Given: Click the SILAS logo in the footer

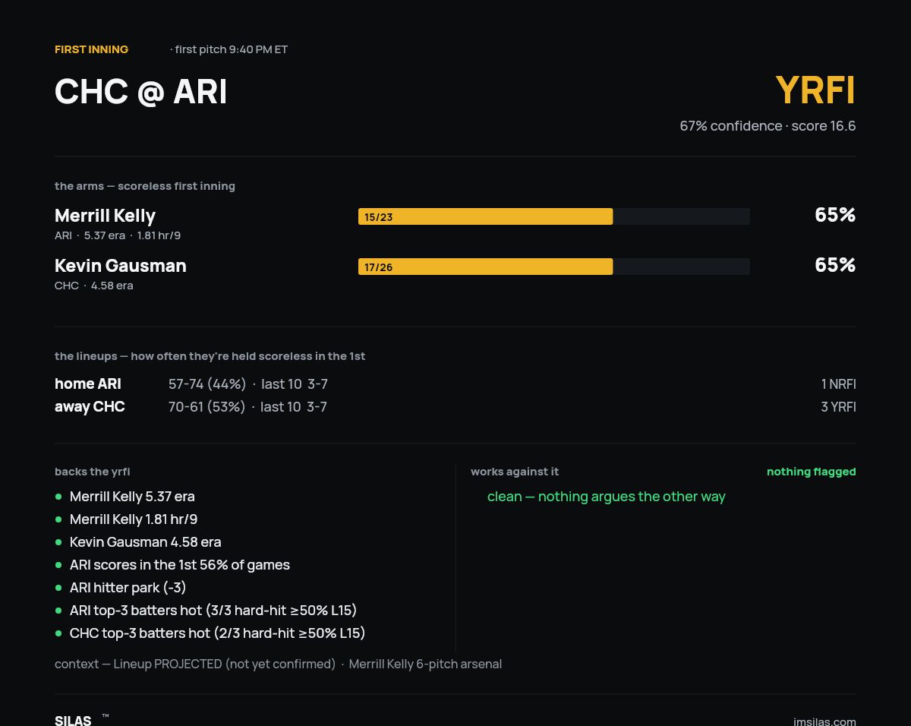Looking at the screenshot, I should pyautogui.click(x=73, y=720).
